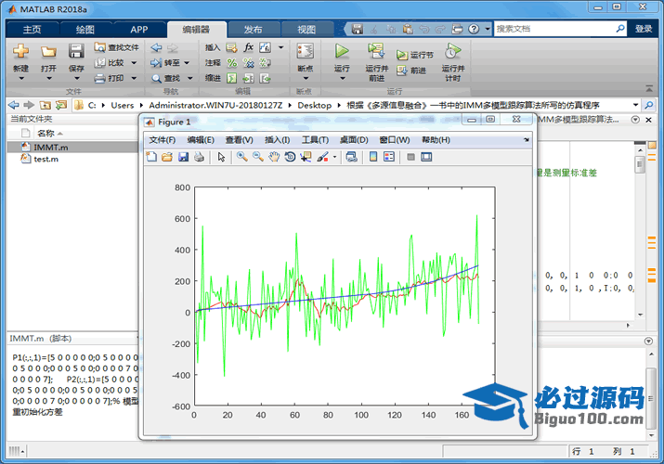Select the Figure 1 zoom in tool
Viewport: 664px width, 464px height.
pos(242,157)
